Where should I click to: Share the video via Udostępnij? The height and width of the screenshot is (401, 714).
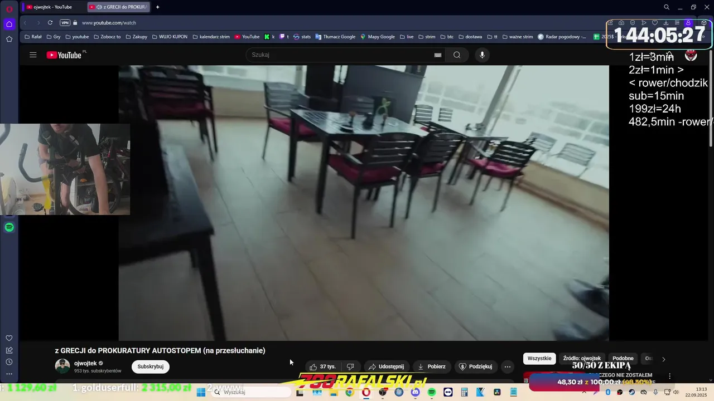tap(386, 366)
